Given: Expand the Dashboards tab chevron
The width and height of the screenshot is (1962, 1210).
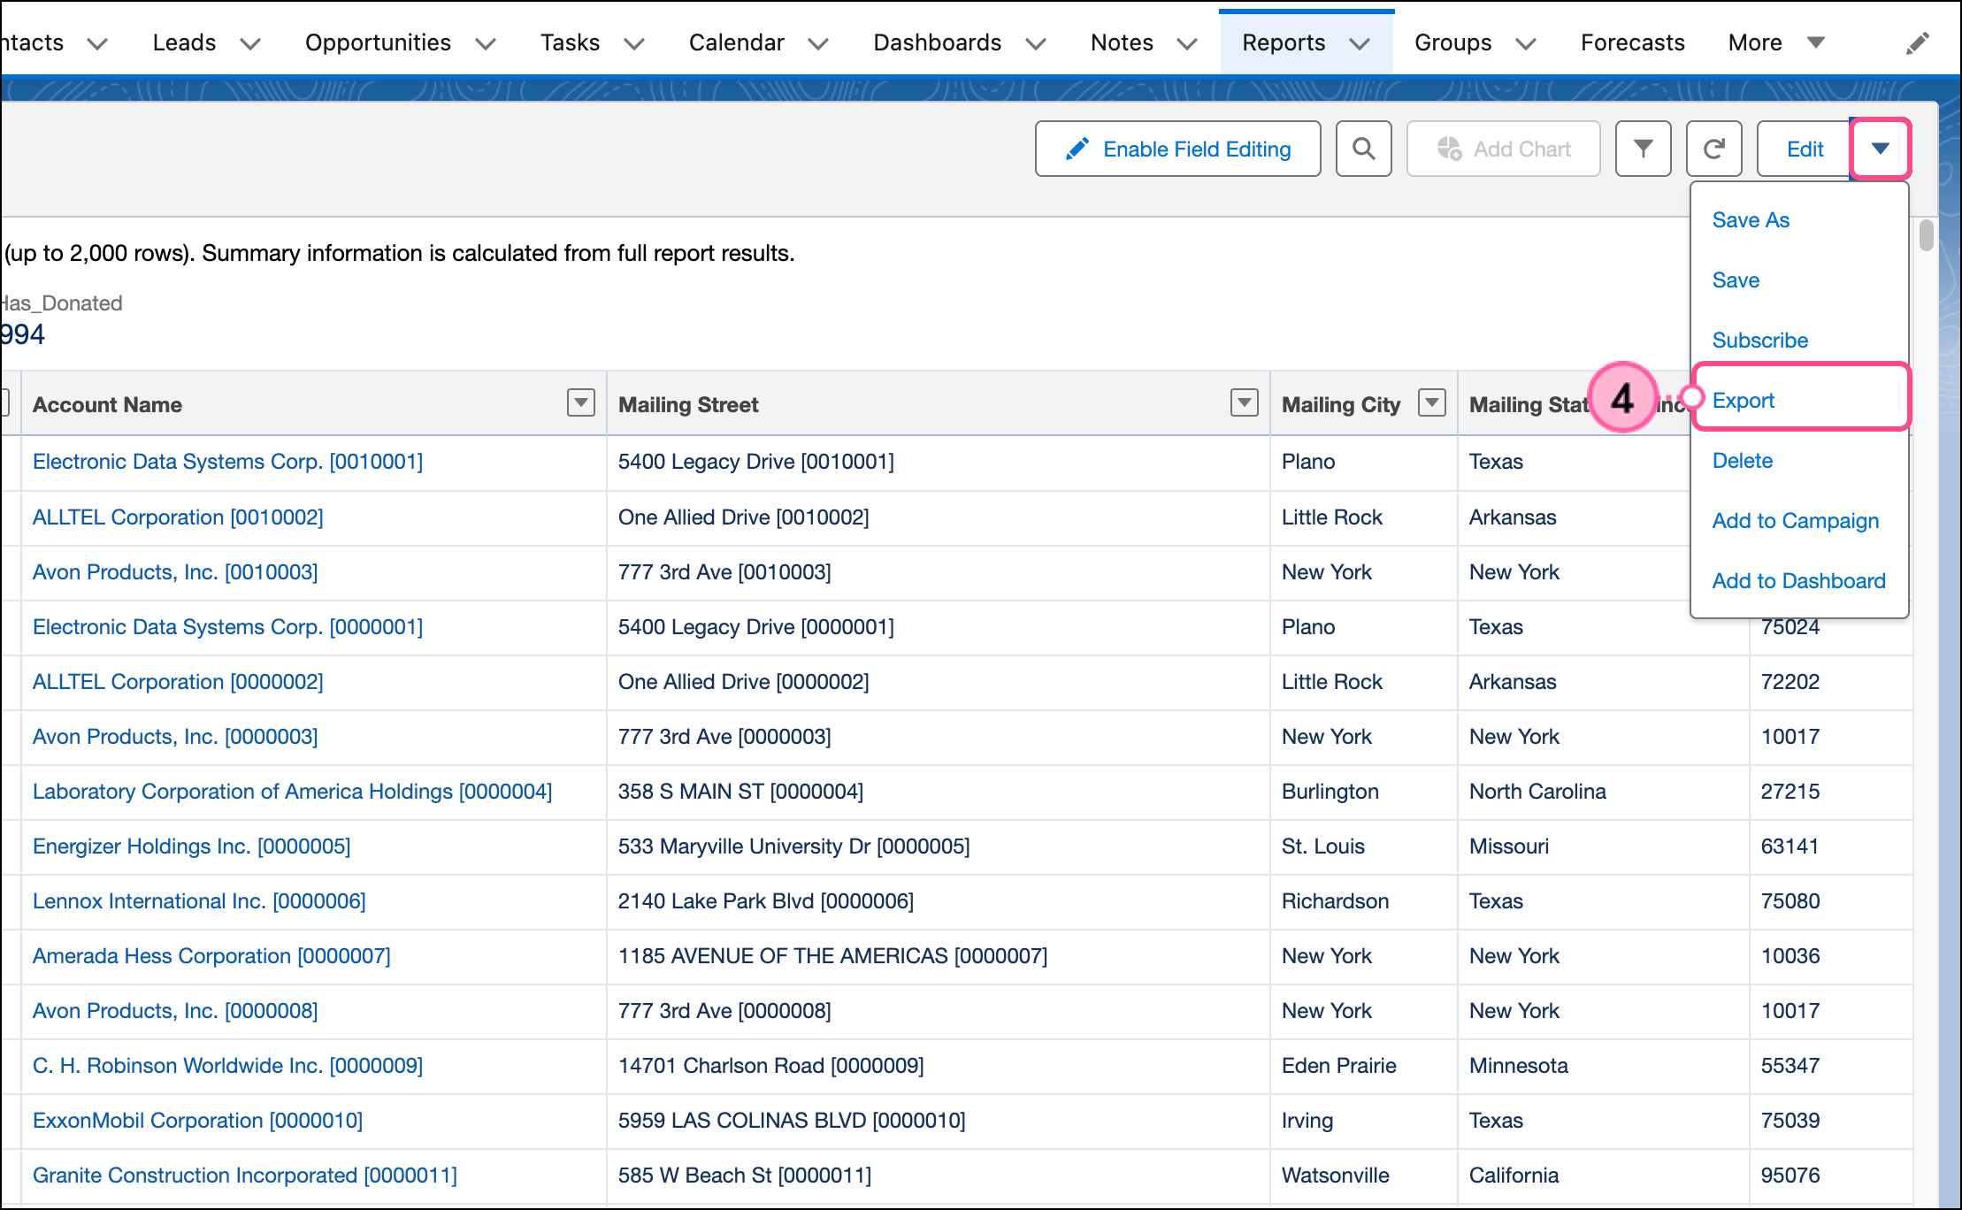Looking at the screenshot, I should (1036, 43).
